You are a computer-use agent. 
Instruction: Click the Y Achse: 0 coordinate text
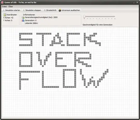coord(8,20)
